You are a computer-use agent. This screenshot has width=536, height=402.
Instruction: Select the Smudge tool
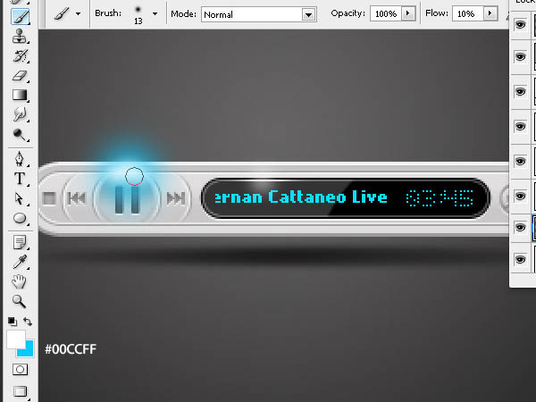click(20, 115)
